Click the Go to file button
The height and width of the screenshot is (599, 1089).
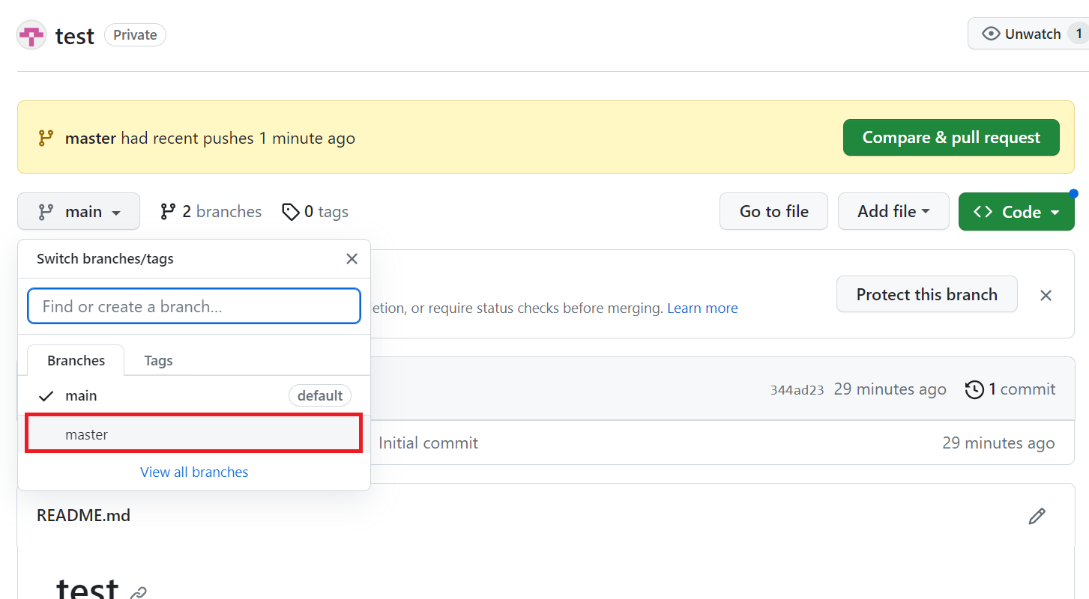tap(773, 212)
